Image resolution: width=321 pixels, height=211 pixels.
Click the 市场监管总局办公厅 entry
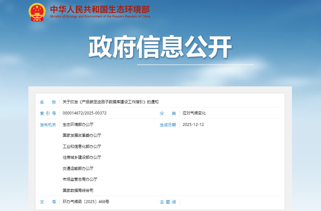click(x=80, y=179)
